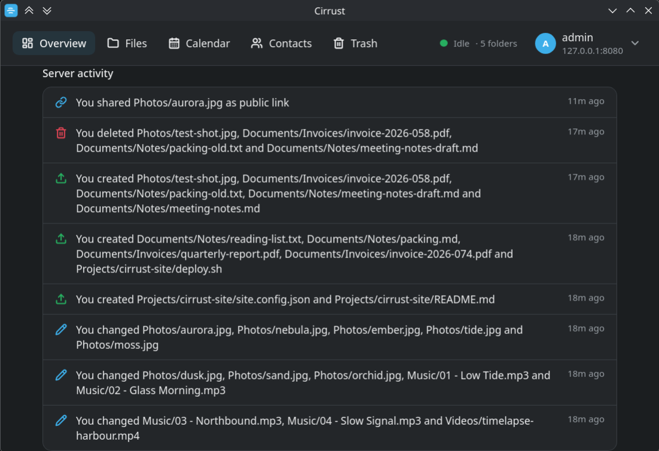Click the 'Server activity' heading
This screenshot has width=659, height=451.
[x=78, y=73]
